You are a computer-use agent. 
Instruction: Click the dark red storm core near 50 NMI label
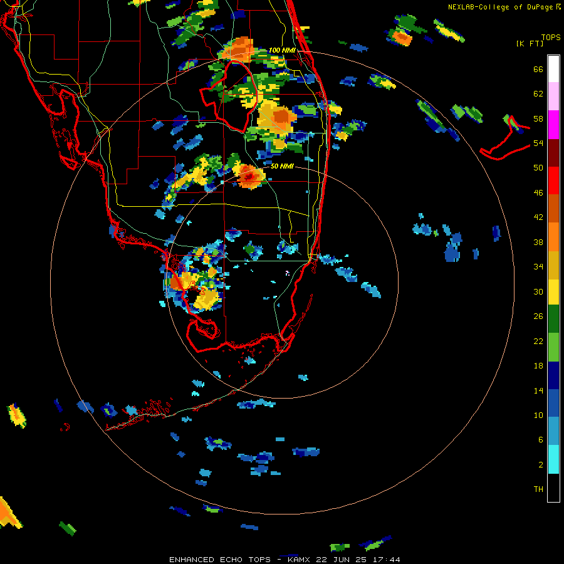point(249,176)
